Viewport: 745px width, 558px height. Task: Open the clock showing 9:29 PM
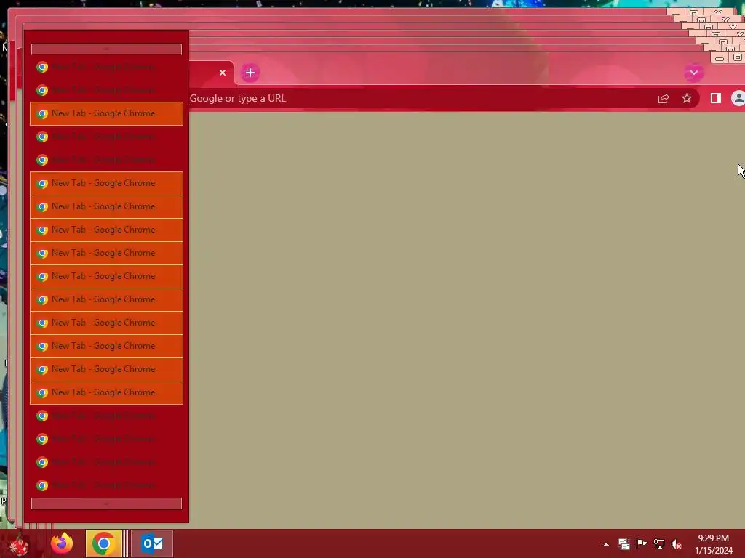(x=713, y=544)
